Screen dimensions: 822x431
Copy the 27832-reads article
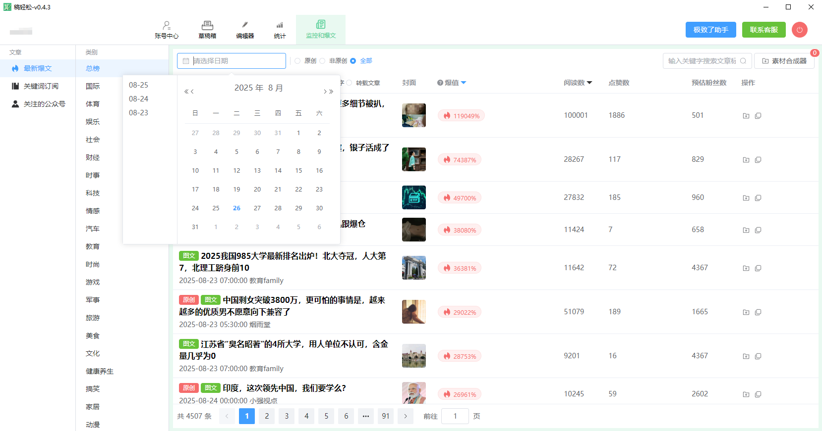[758, 198]
